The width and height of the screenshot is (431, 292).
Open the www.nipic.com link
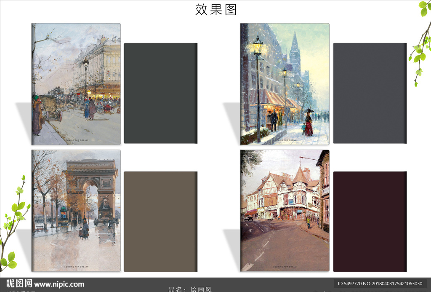click(59, 284)
